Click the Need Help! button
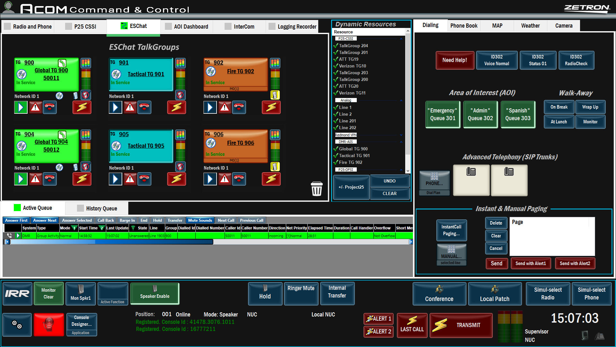The width and height of the screenshot is (616, 347). click(454, 60)
